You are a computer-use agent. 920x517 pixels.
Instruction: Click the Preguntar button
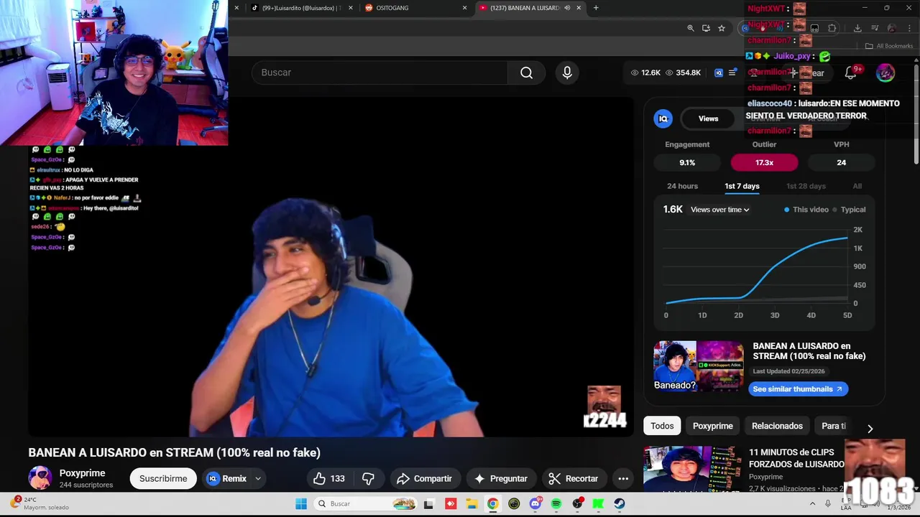(500, 478)
